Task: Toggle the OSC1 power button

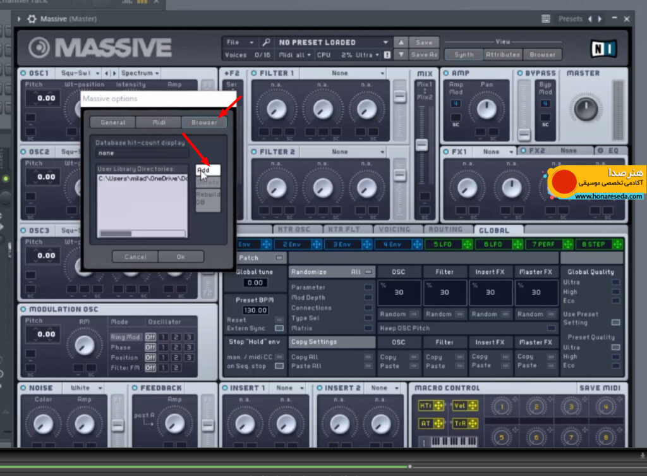Action: click(x=23, y=73)
